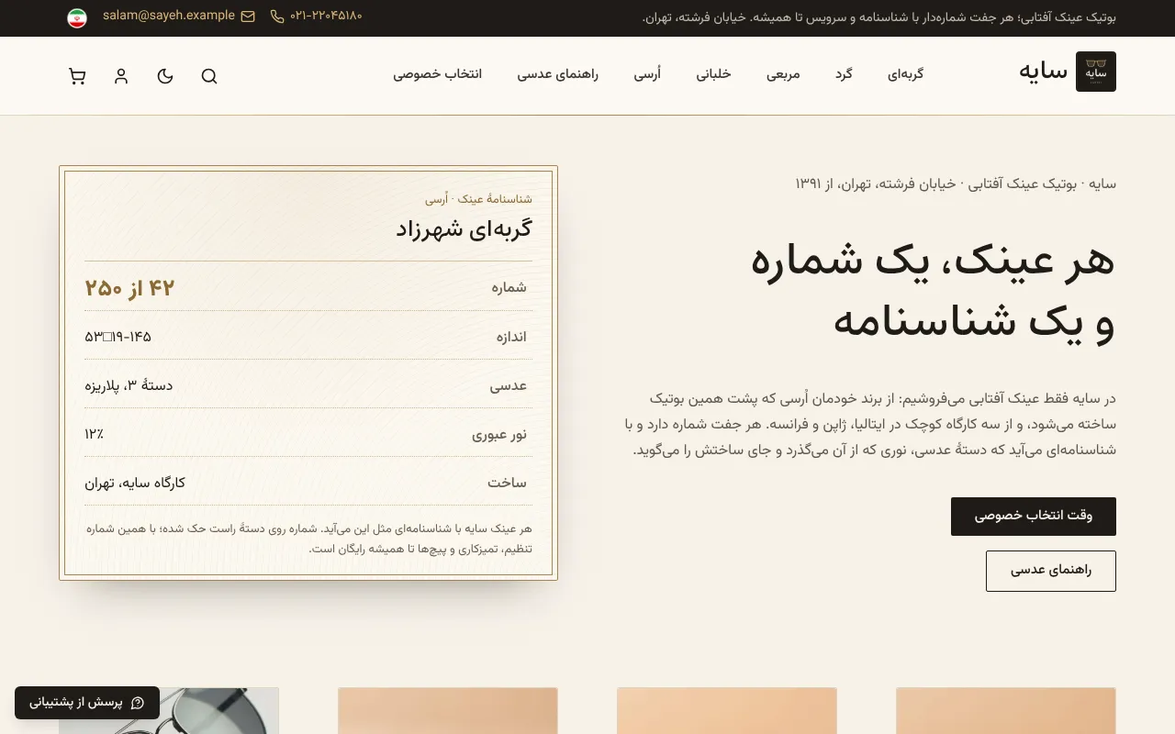This screenshot has width=1175, height=734.
Task: Click the نور عبوری row label
Action: click(499, 434)
